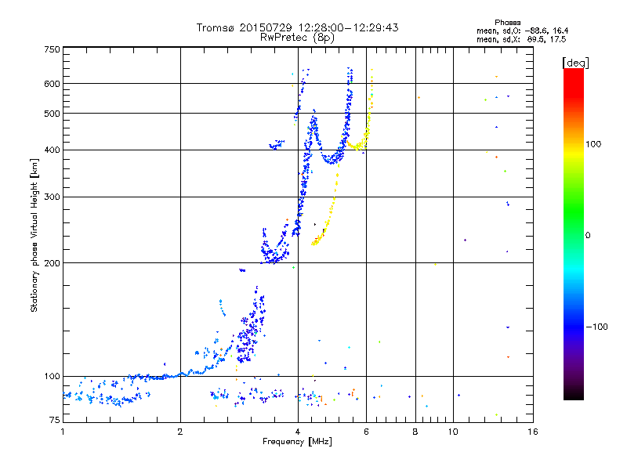Click x-axis tick label '4'
627x470 pixels.
pos(298,432)
